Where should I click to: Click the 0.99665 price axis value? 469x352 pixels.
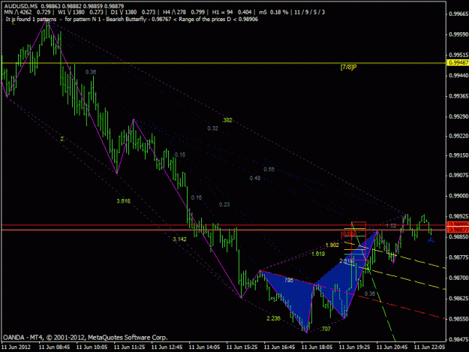click(x=458, y=14)
